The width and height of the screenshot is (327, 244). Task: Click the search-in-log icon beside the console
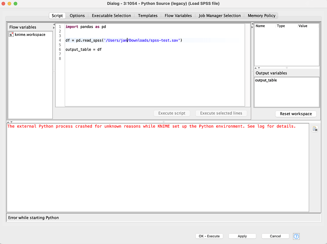(x=315, y=129)
